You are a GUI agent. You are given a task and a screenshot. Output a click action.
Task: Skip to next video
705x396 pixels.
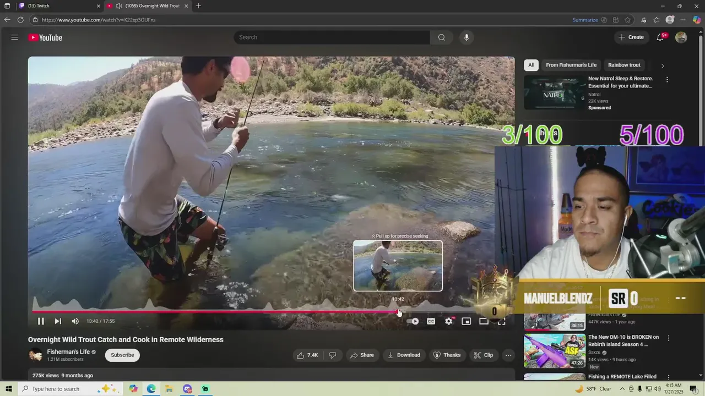pos(58,321)
